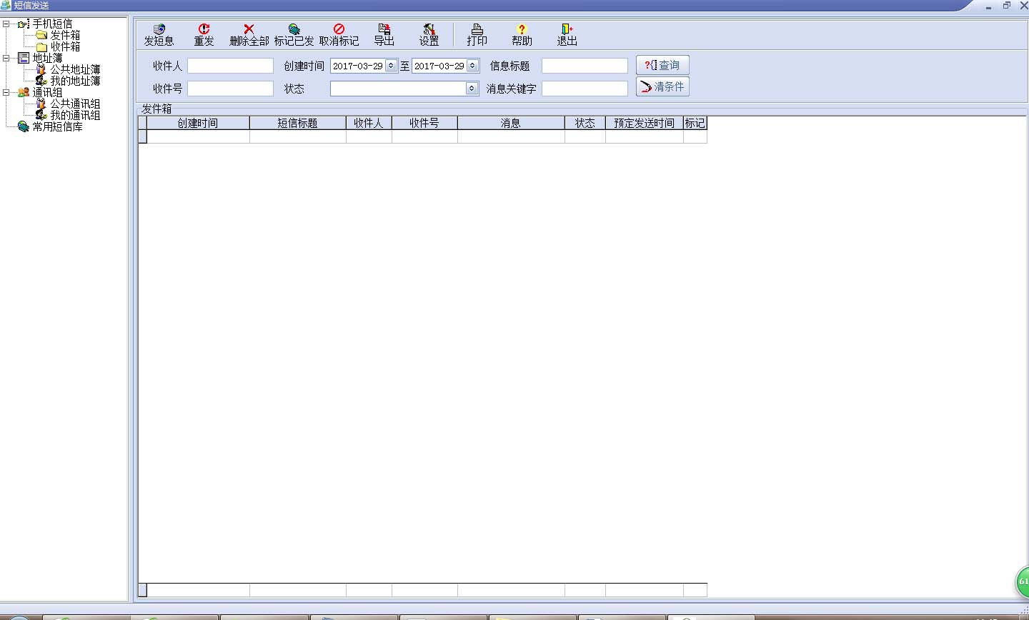Screen dimensions: 1029x620
Task: Open the 状态 status dropdown
Action: coord(472,89)
